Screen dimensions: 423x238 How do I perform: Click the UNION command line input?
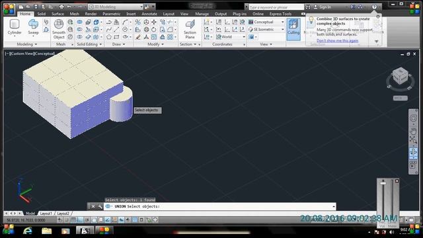[x=220, y=206]
